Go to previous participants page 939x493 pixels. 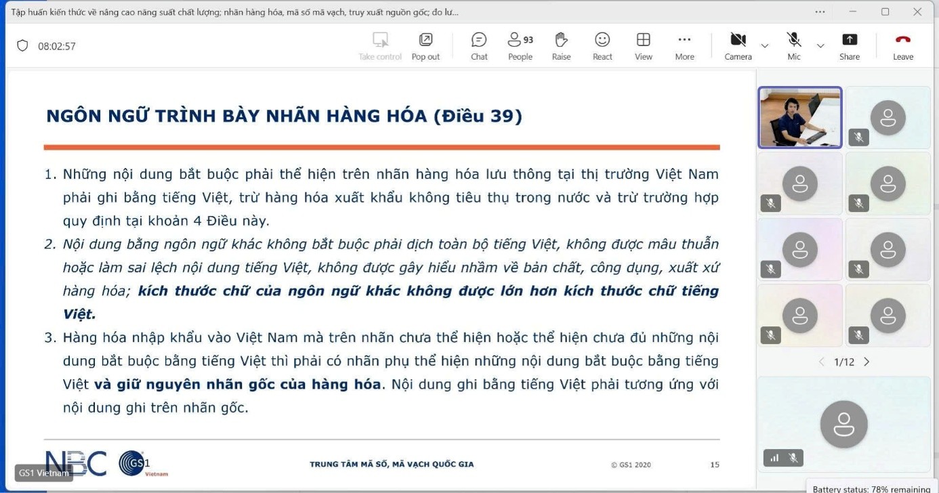(822, 362)
